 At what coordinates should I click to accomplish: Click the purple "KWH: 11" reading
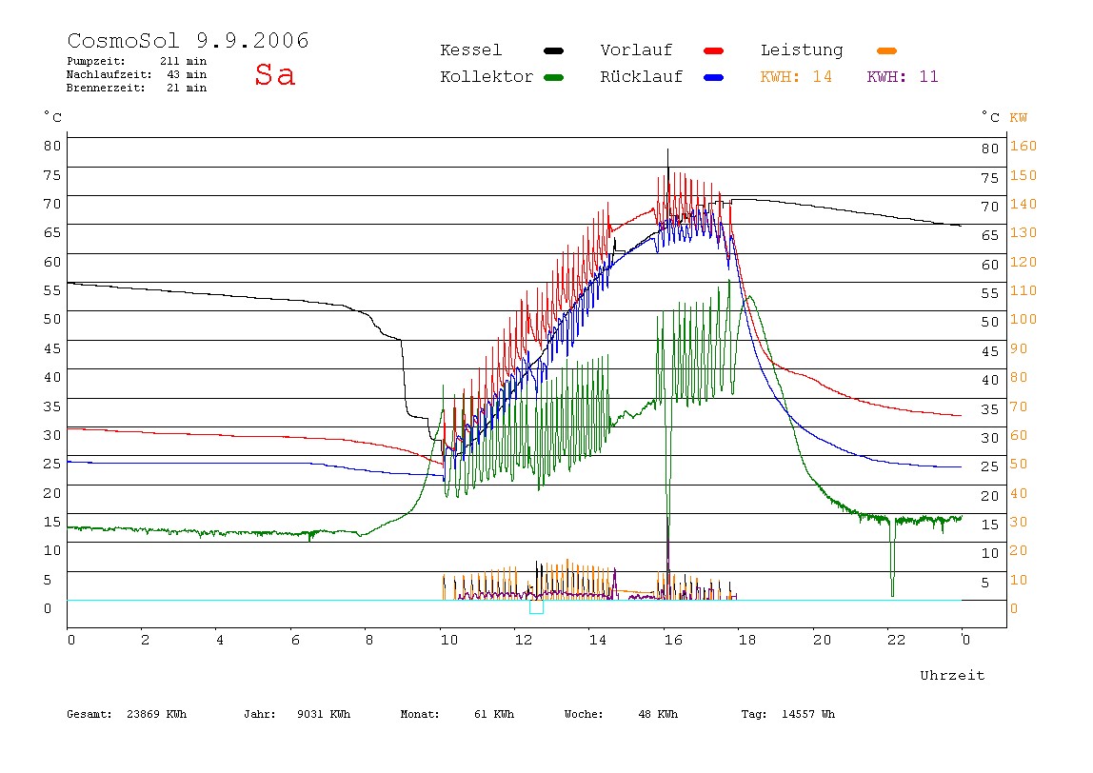click(903, 77)
